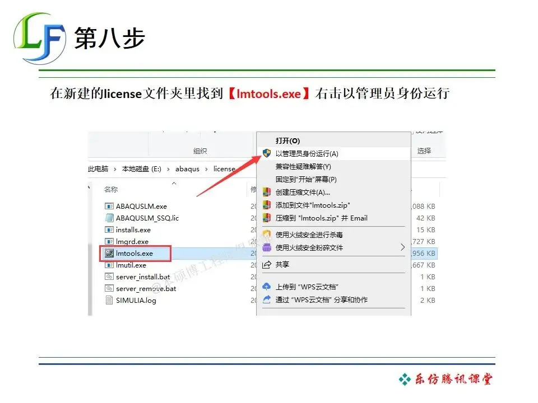538x403 pixels.
Task: Select the server_remove.bat file name
Action: tap(146, 289)
